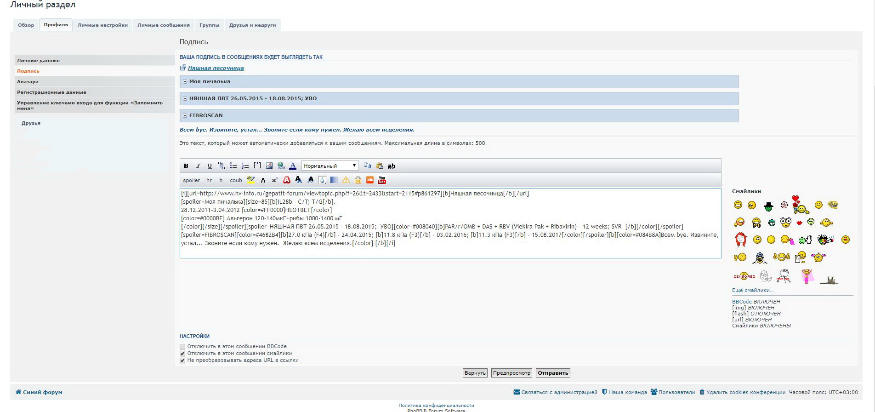
Task: Uncheck 'Отключить в этом сообщении смайлики'
Action: click(182, 354)
